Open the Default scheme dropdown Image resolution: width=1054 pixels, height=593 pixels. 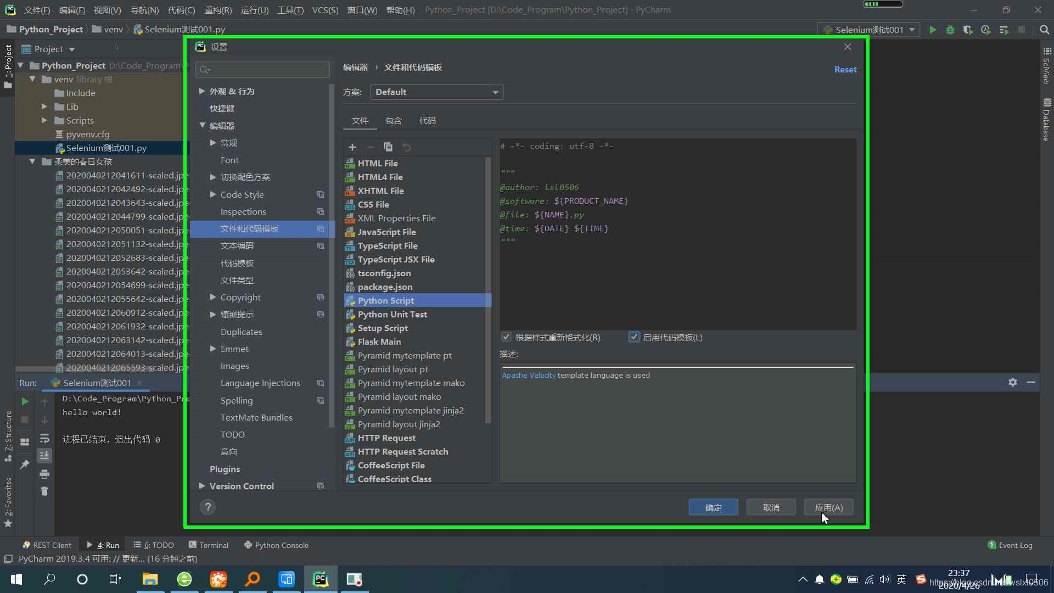(x=436, y=92)
